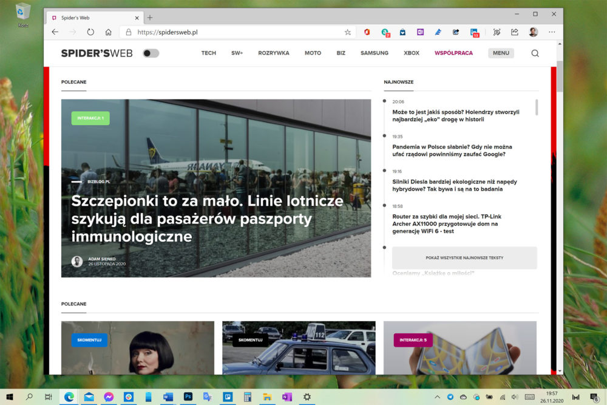The width and height of the screenshot is (607, 405).
Task: Click the page vertical scrollbar thumb
Action: (x=560, y=77)
